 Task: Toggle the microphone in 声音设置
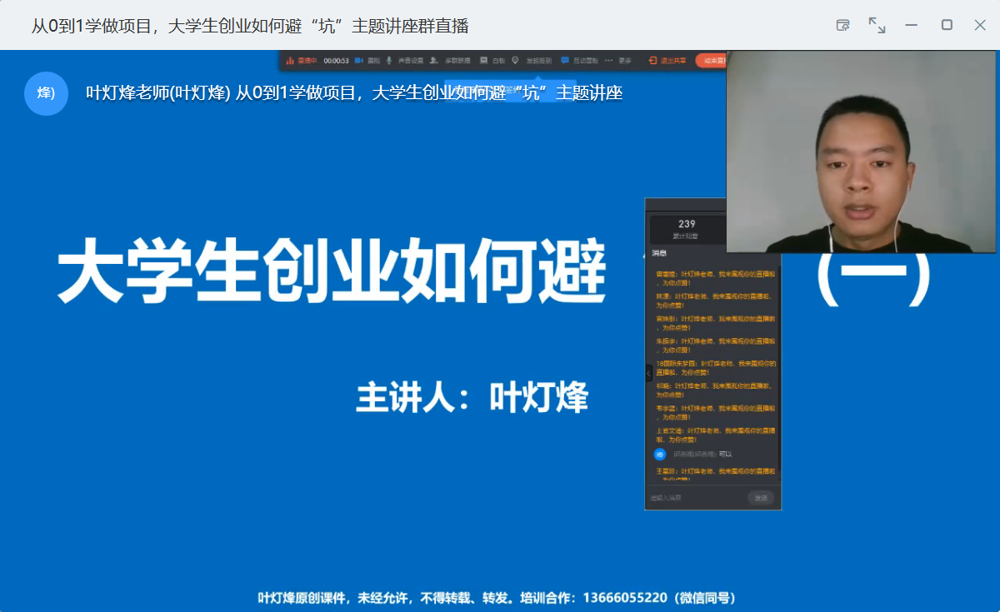coord(389,61)
